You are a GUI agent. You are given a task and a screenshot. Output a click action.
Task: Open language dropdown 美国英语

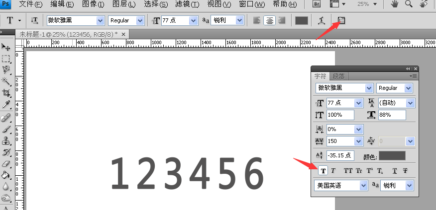tap(363, 185)
